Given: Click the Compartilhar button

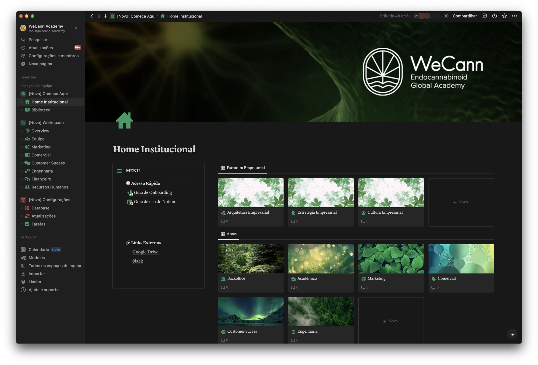Looking at the screenshot, I should [x=465, y=16].
